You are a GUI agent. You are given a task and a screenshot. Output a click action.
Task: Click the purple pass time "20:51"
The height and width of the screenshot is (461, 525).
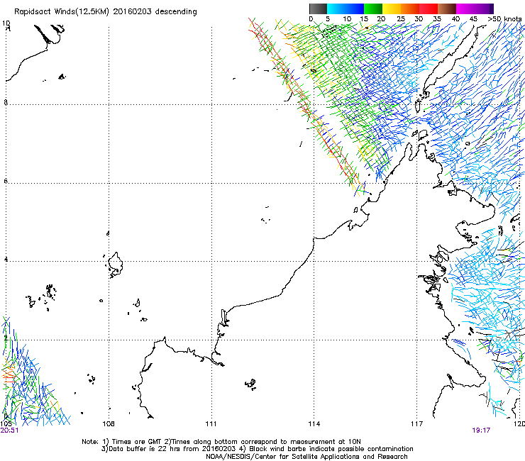pyautogui.click(x=9, y=431)
